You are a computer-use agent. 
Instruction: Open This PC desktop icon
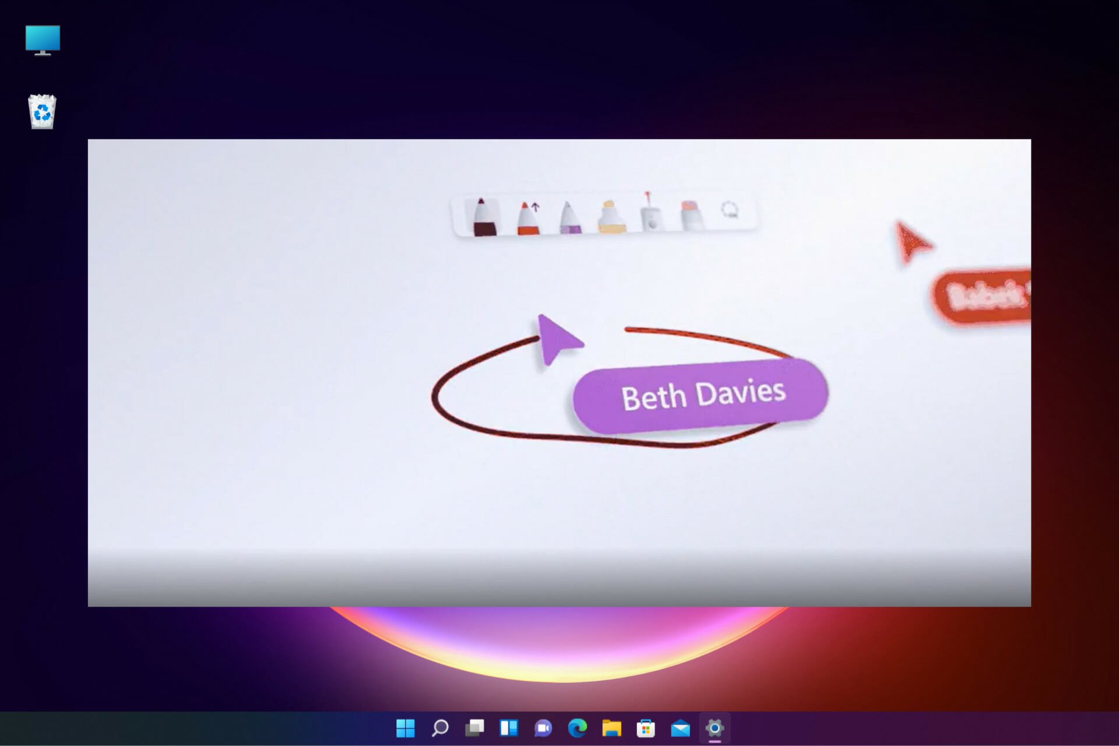(43, 40)
